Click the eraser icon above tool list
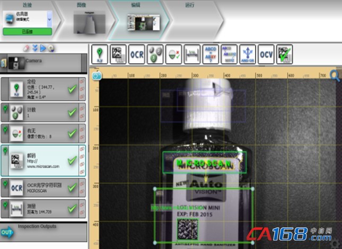The image size is (342, 249). tap(26, 48)
